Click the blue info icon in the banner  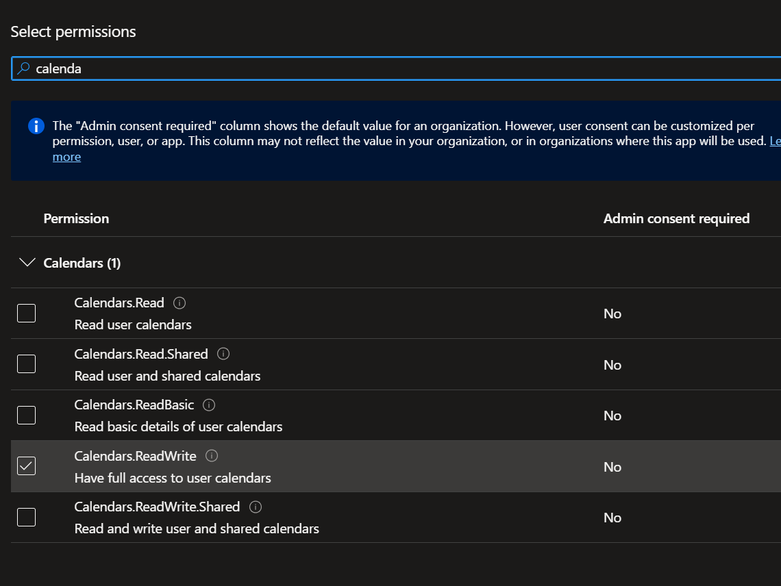pyautogui.click(x=36, y=126)
